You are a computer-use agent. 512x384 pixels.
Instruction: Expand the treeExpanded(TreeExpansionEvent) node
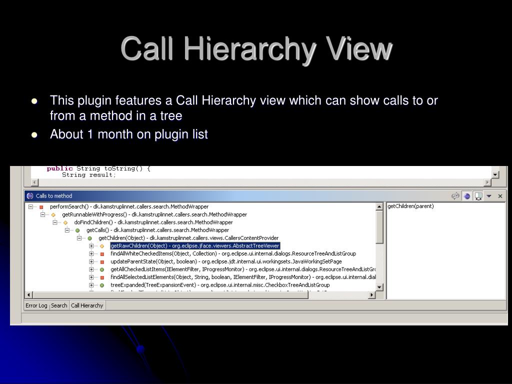click(x=91, y=285)
